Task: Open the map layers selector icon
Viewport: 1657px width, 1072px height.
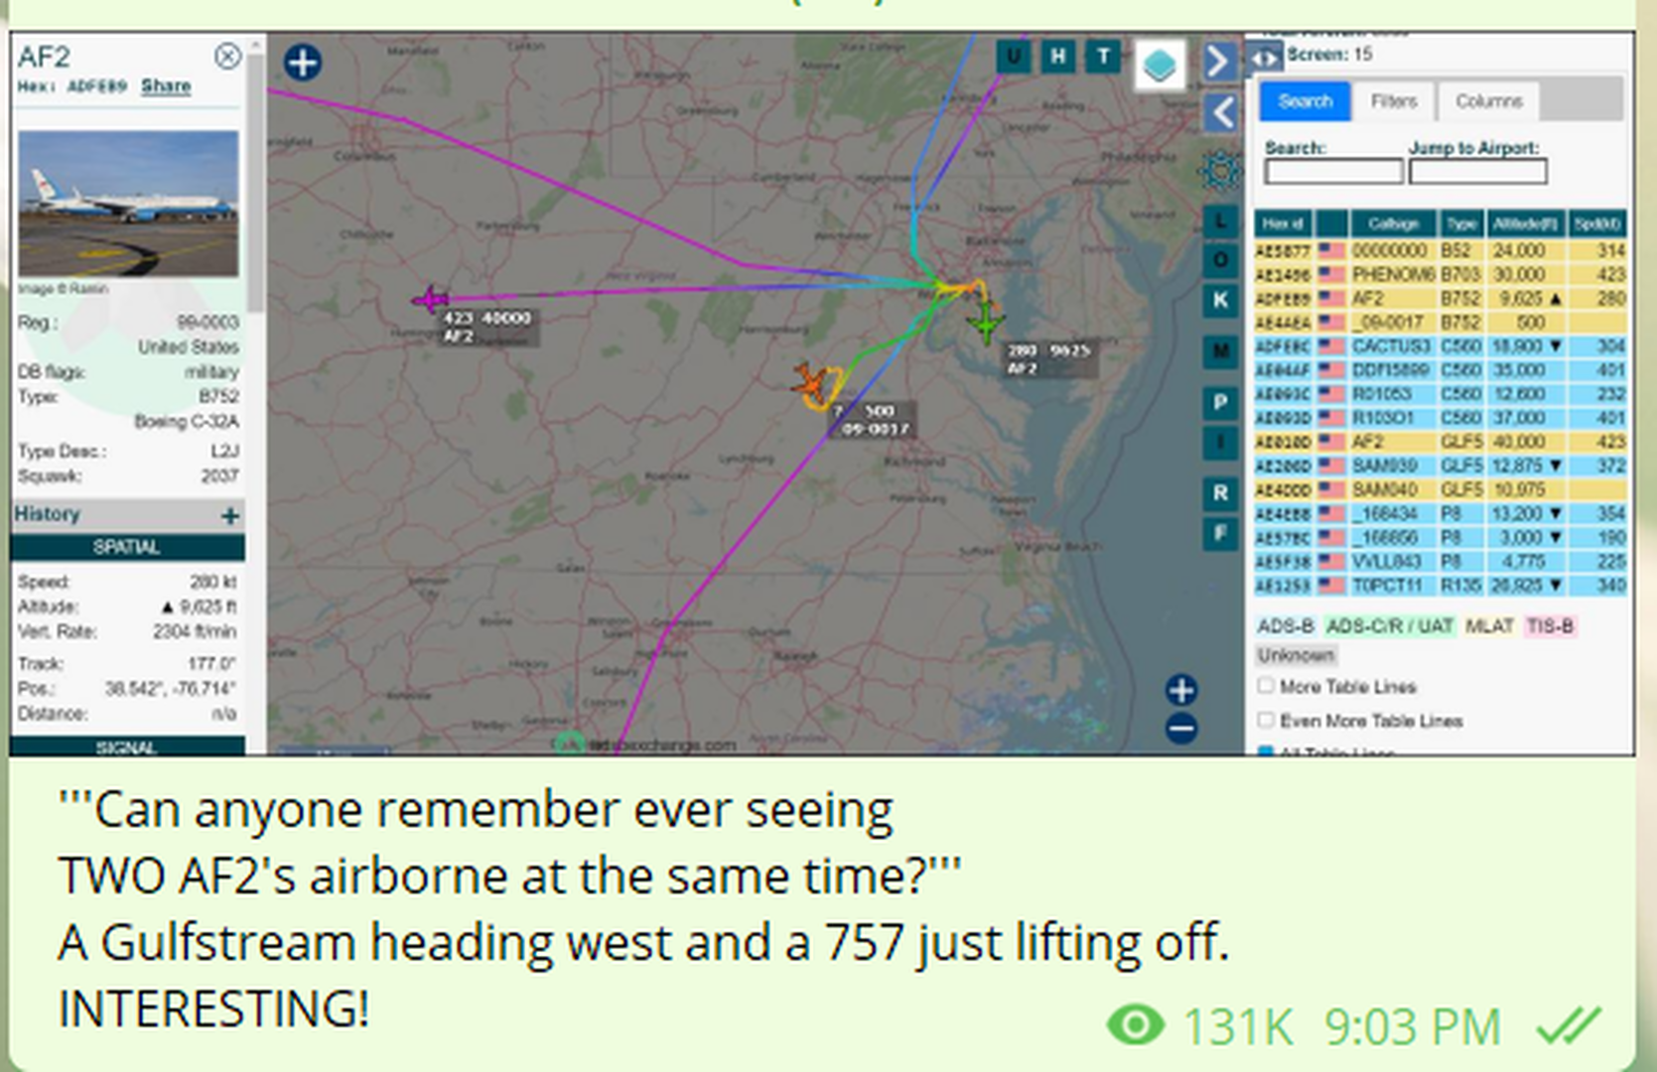Action: pyautogui.click(x=1160, y=66)
